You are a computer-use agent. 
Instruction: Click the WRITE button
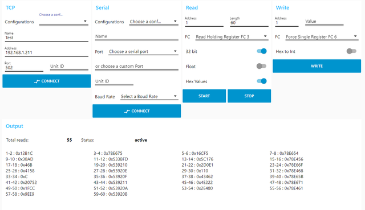[317, 66]
